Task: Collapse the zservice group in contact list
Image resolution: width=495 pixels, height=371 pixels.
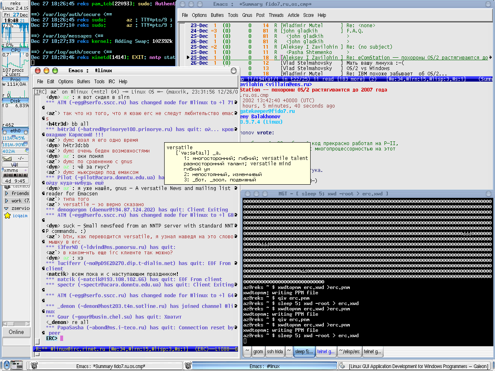Action: [7, 208]
